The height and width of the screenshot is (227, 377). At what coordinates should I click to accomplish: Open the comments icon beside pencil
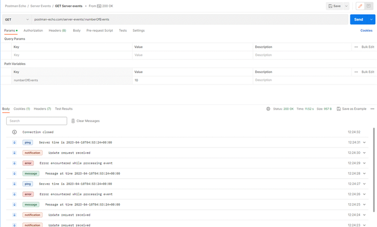pyautogui.click(x=368, y=6)
